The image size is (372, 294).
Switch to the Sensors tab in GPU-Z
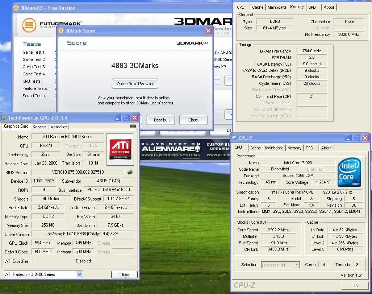[39, 127]
